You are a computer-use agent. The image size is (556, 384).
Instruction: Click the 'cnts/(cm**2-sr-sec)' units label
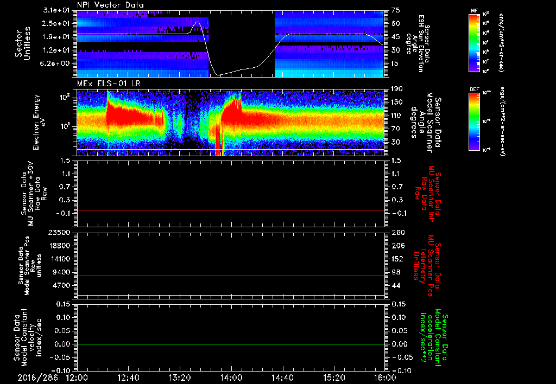pyautogui.click(x=501, y=42)
